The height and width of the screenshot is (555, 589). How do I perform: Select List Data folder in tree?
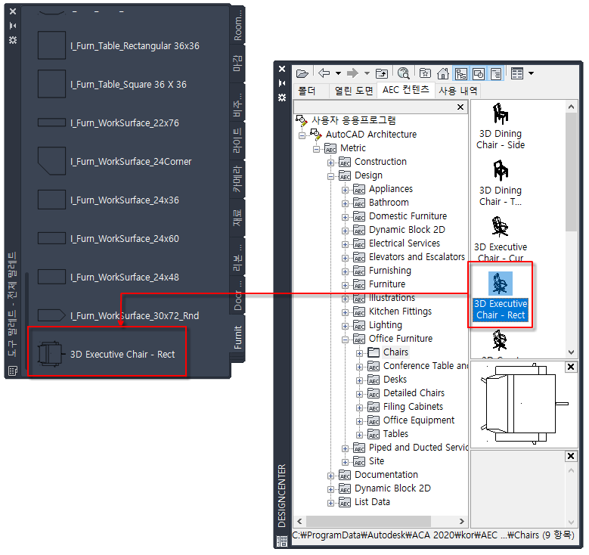(x=372, y=502)
